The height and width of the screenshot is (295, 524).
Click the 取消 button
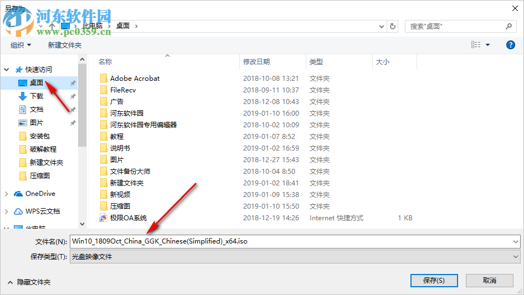[x=489, y=280]
